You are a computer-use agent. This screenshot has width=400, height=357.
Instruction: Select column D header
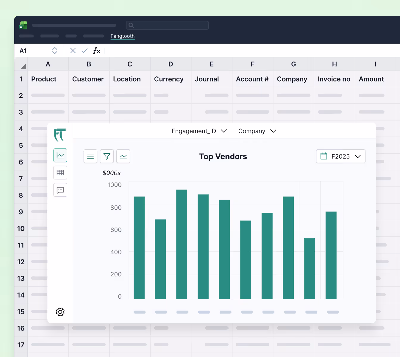171,64
